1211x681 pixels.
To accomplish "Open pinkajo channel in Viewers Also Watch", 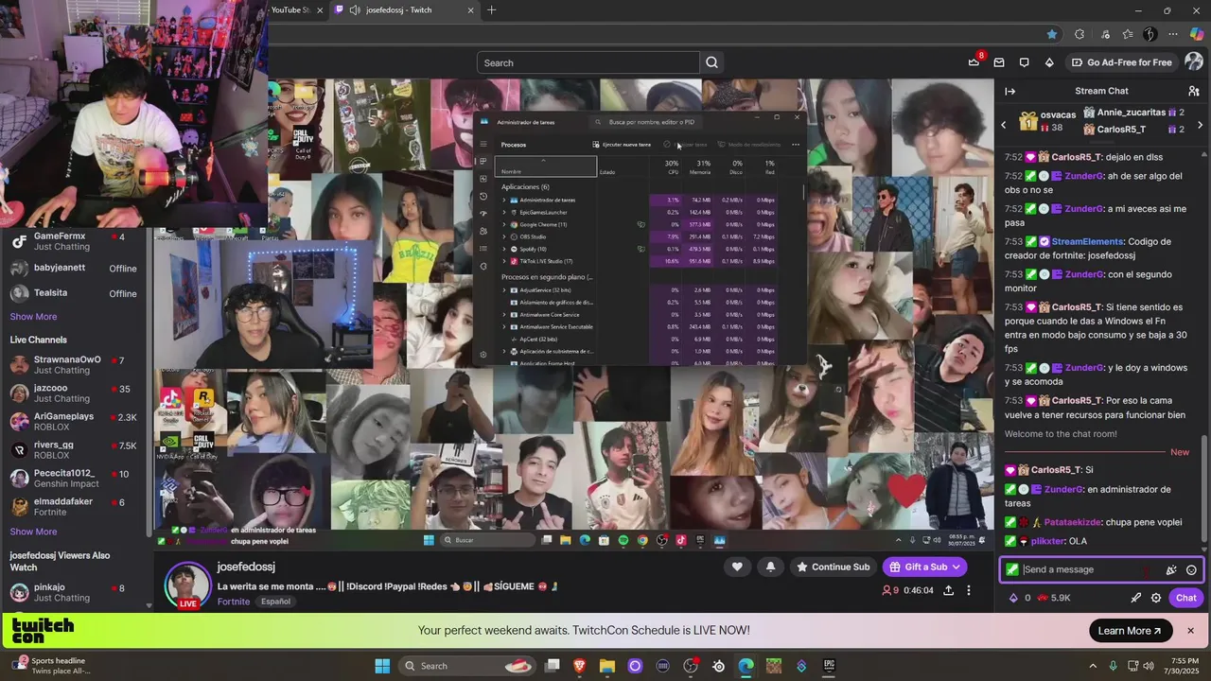I will [77, 592].
